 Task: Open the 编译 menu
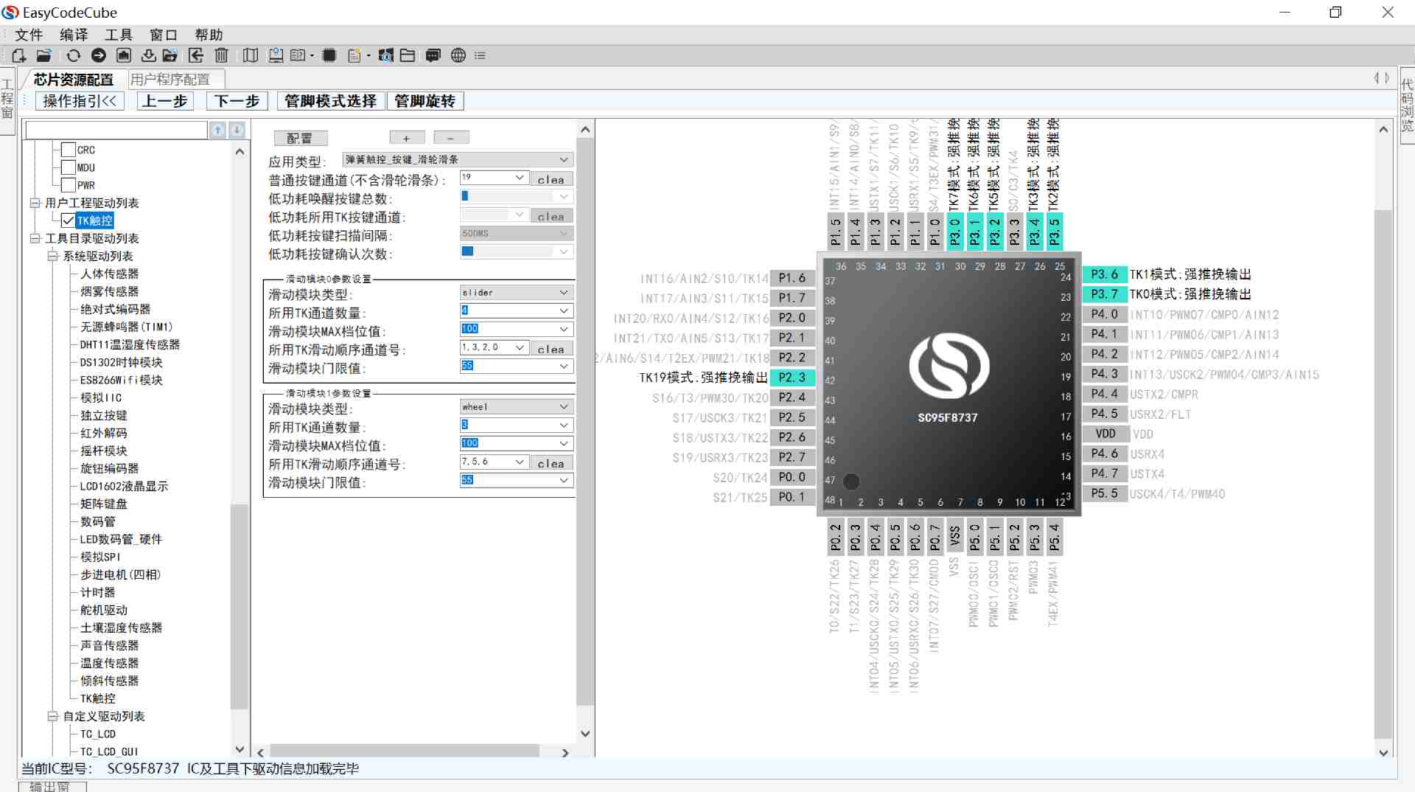[74, 35]
